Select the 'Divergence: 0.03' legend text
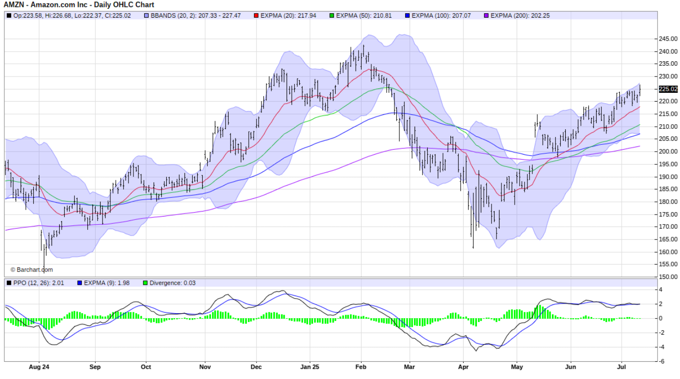This screenshot has width=680, height=379. (172, 283)
